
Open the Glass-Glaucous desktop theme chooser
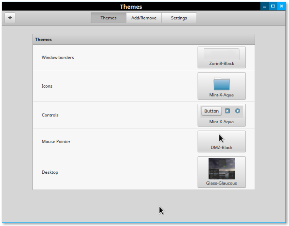[221, 172]
